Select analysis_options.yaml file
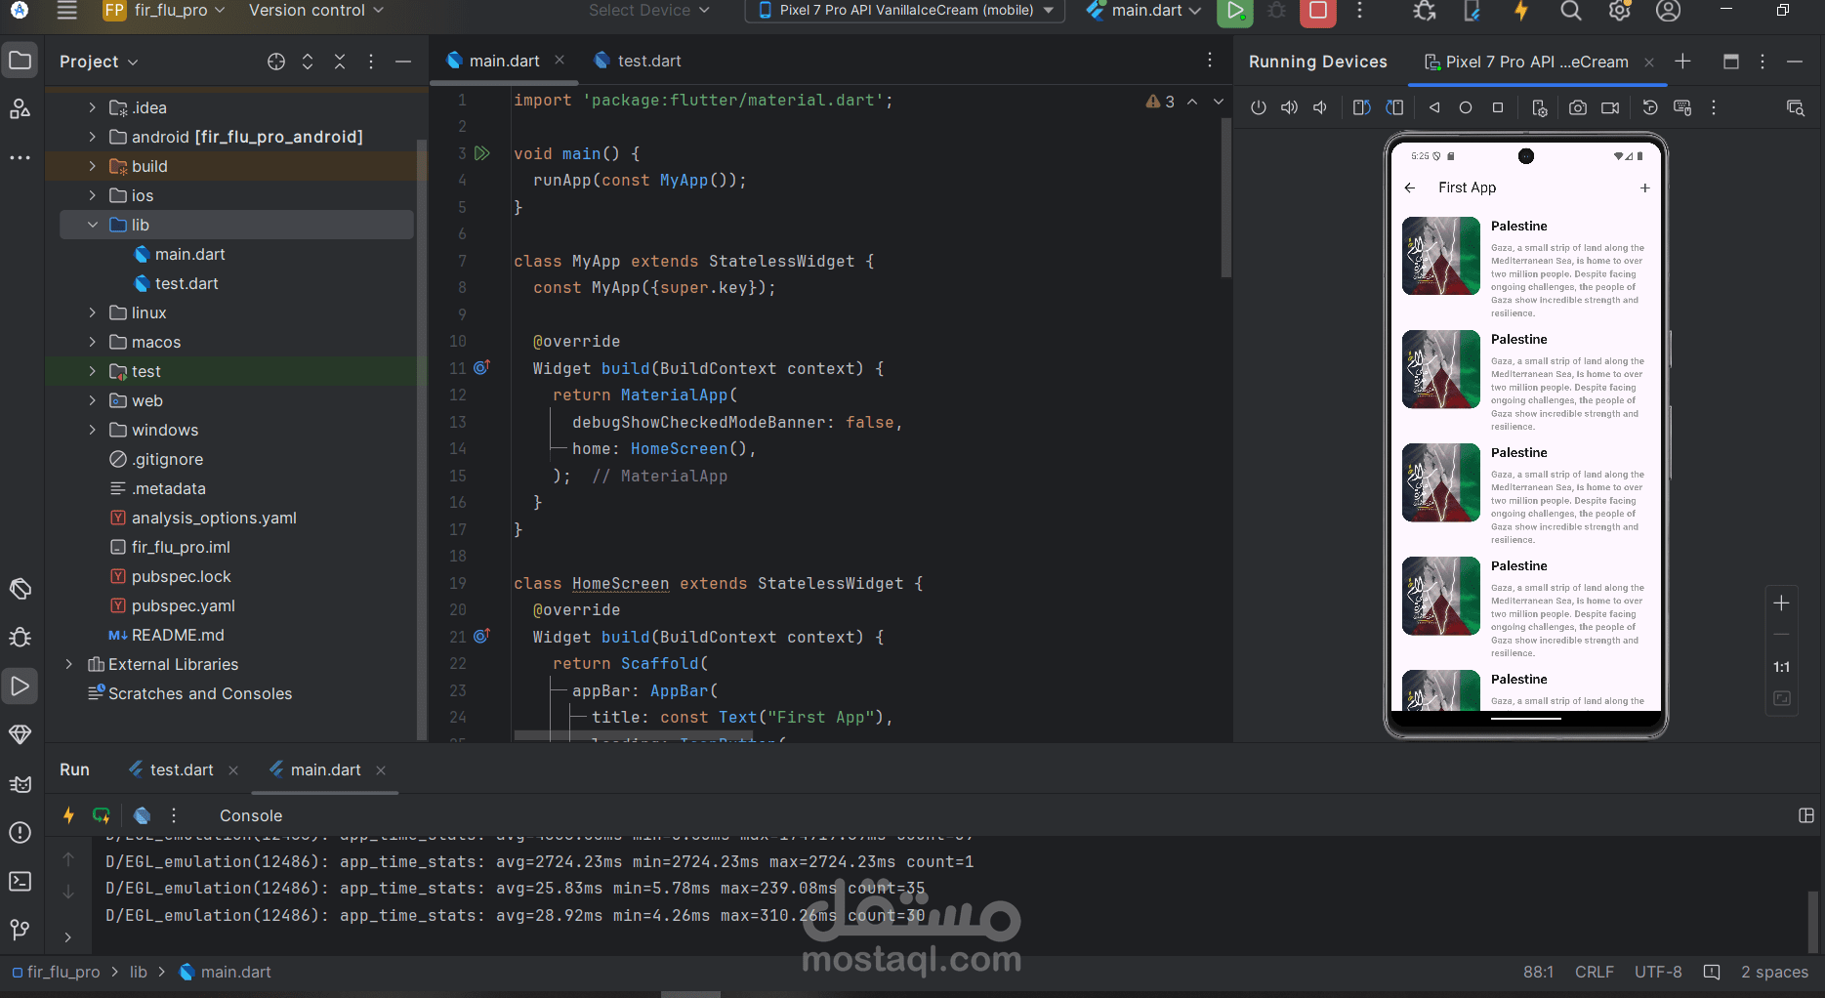1825x998 pixels. pos(214,518)
